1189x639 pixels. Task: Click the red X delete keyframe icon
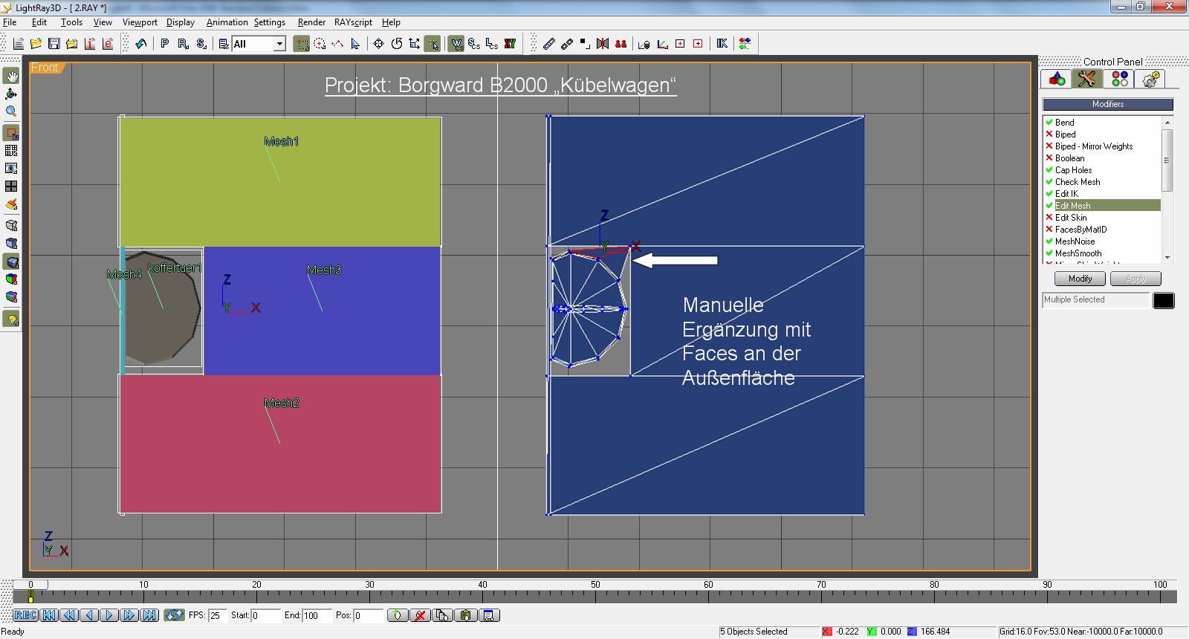point(420,615)
